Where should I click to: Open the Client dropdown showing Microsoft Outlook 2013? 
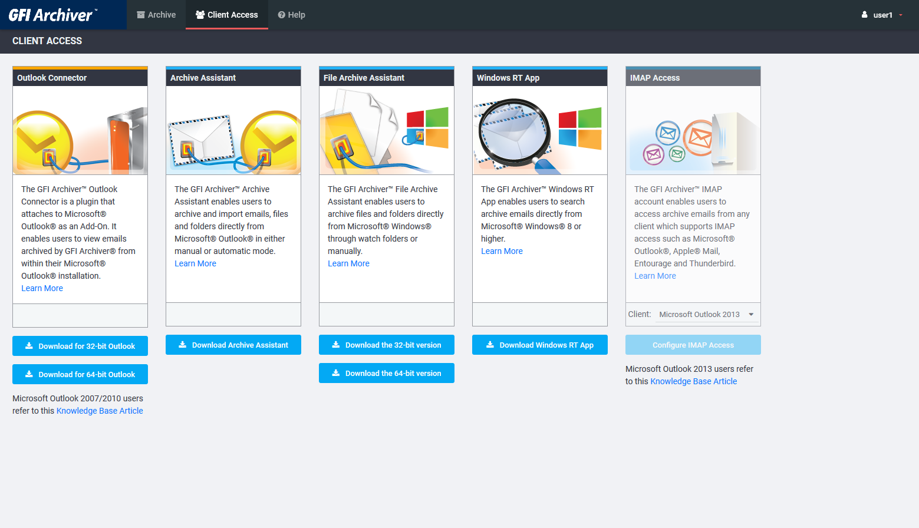tap(706, 314)
